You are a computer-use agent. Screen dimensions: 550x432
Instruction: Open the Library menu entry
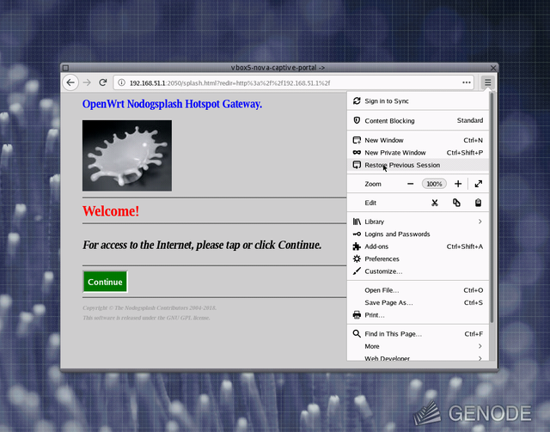(419, 222)
